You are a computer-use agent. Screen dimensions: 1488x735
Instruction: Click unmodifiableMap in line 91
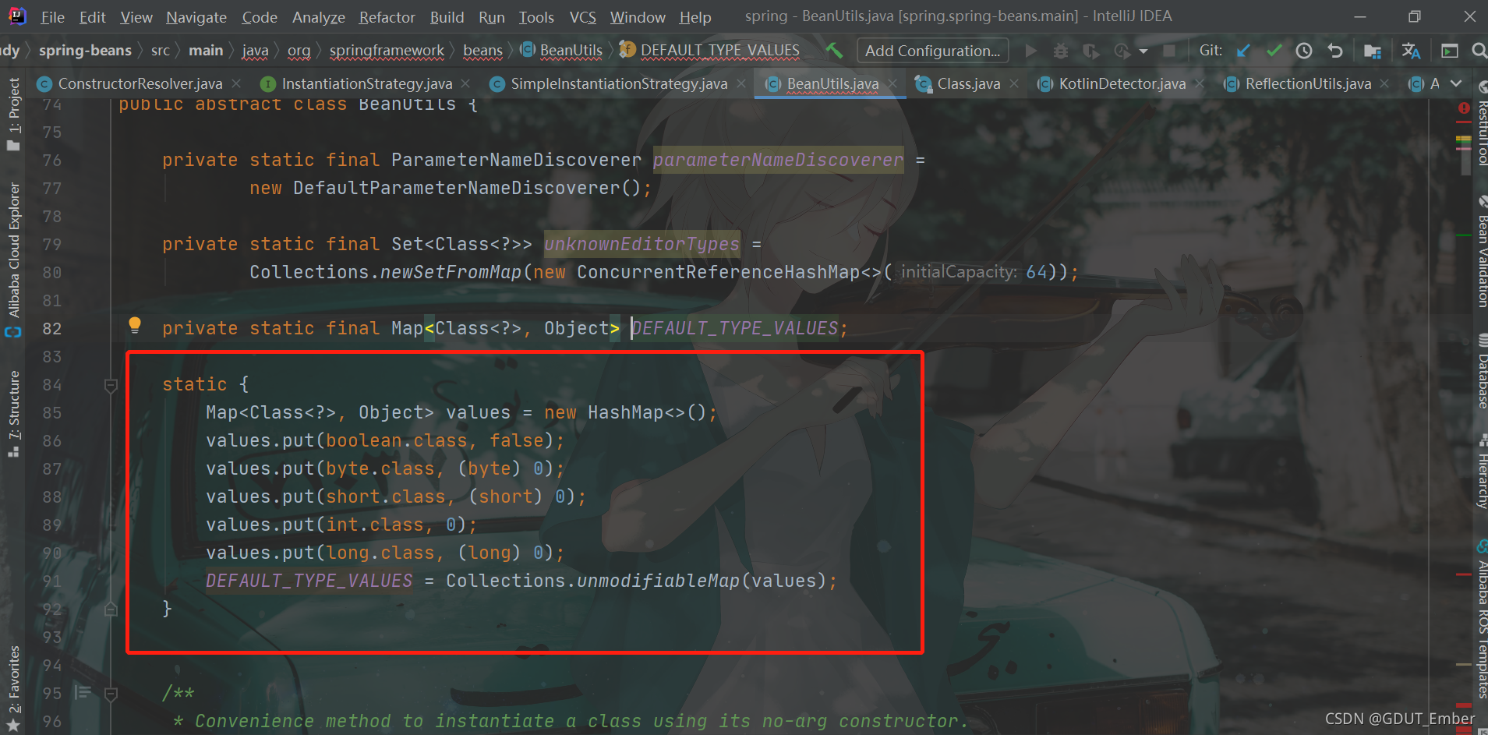pos(659,581)
